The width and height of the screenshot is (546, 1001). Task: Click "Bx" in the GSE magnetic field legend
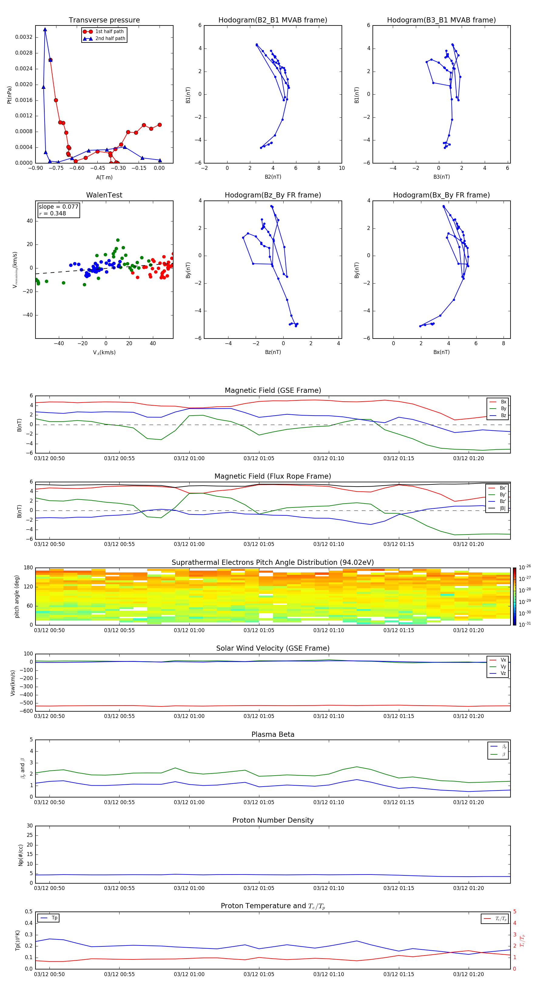coord(498,402)
